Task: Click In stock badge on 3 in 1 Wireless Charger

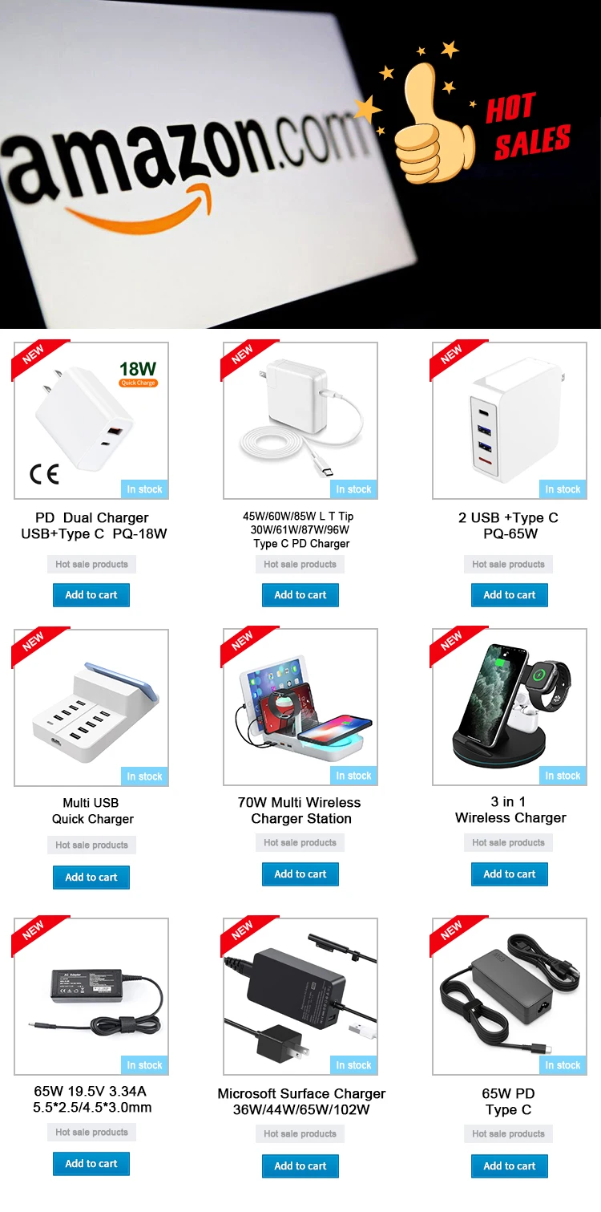Action: (563, 776)
